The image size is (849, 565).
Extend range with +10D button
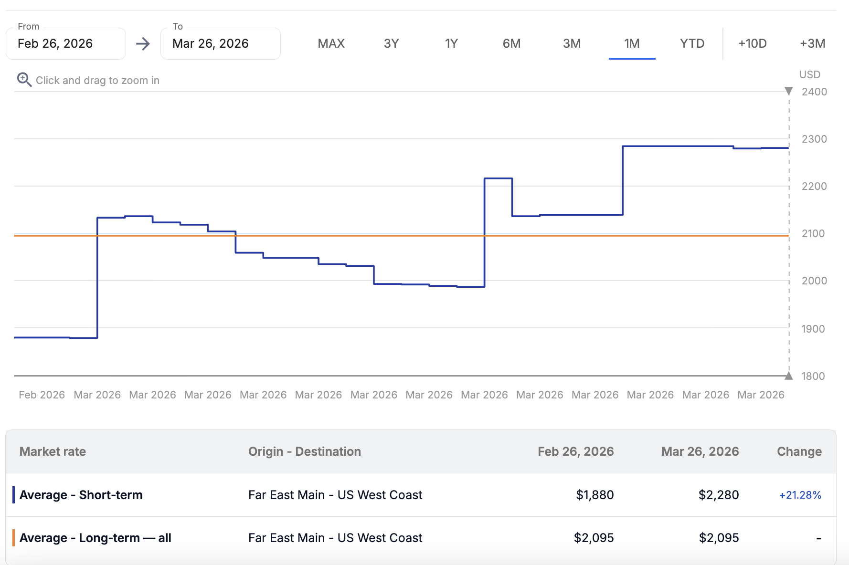pyautogui.click(x=752, y=43)
